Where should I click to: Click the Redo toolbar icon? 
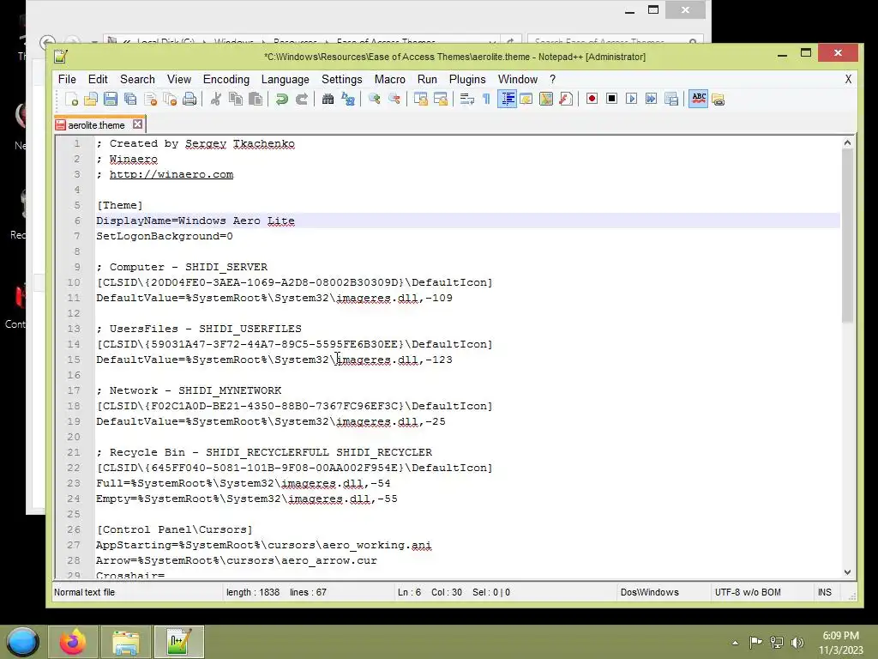click(301, 100)
